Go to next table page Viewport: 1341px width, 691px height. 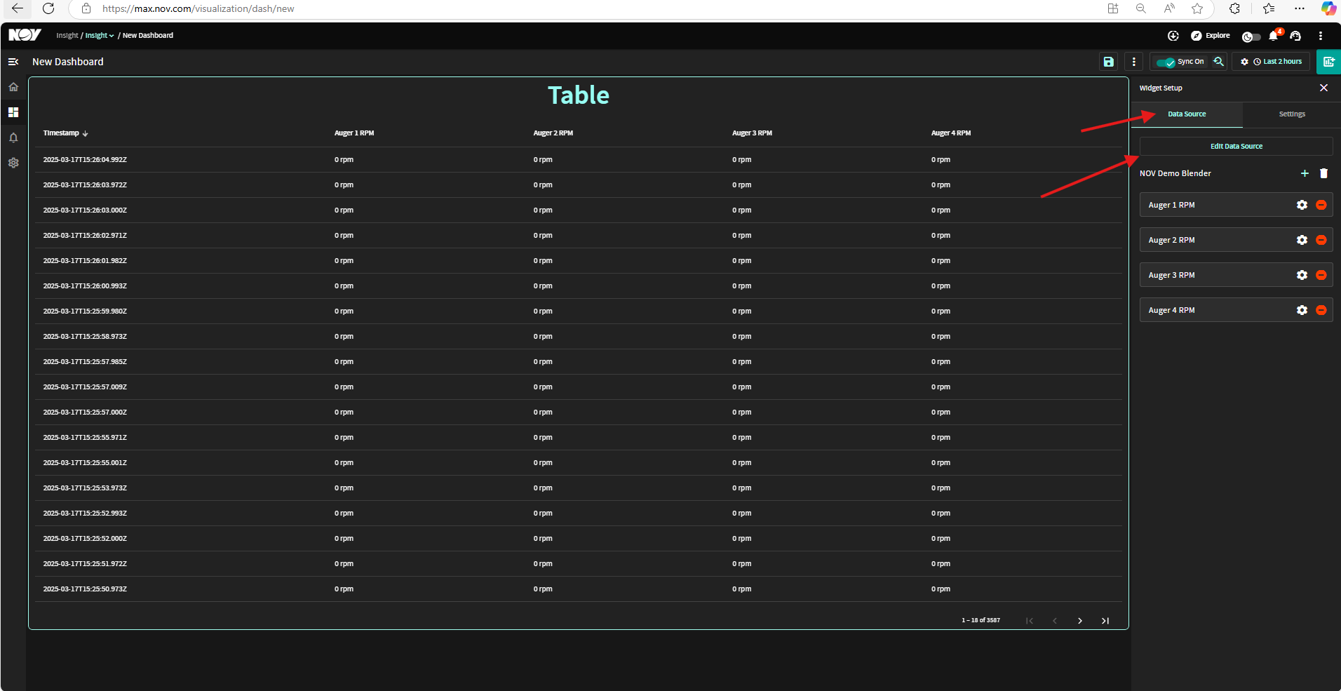1079,621
